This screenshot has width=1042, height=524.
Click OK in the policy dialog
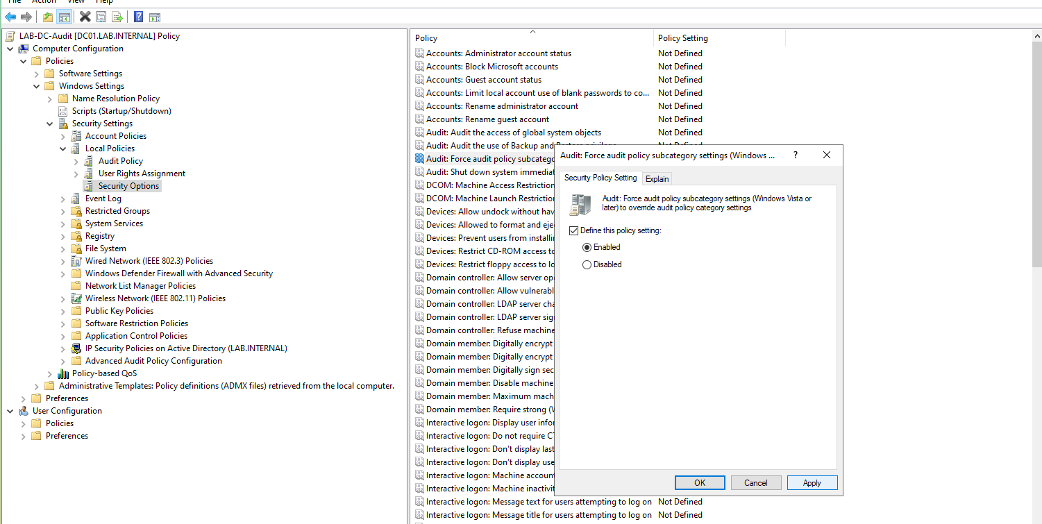pos(700,483)
